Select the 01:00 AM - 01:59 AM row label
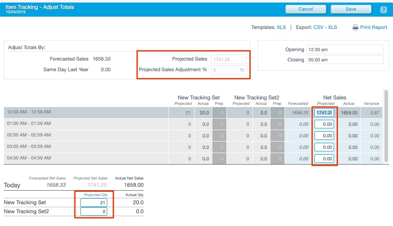This screenshot has height=226, width=393. coord(29,123)
